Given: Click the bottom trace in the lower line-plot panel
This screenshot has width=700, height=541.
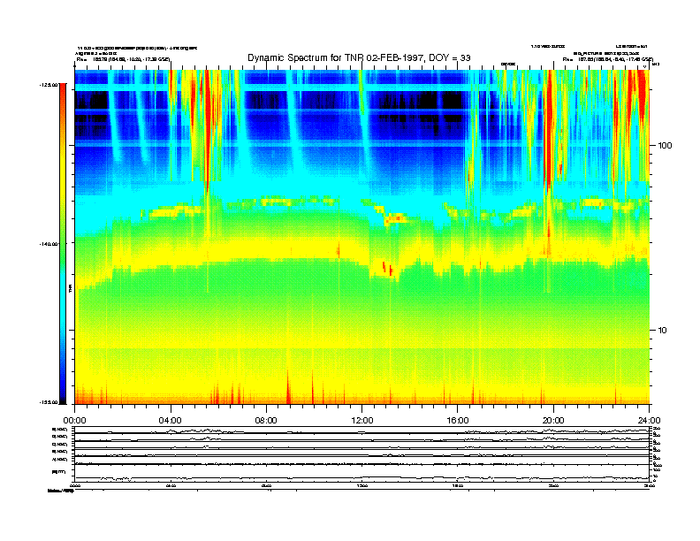Looking at the screenshot, I should 361,477.
